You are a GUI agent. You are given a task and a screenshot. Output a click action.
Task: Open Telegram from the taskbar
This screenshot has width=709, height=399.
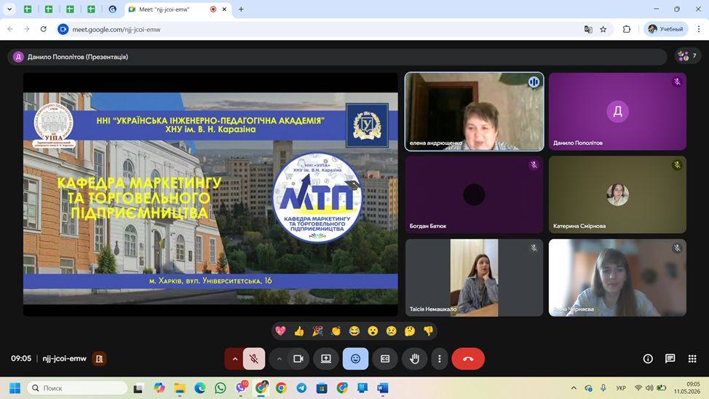[x=301, y=388]
